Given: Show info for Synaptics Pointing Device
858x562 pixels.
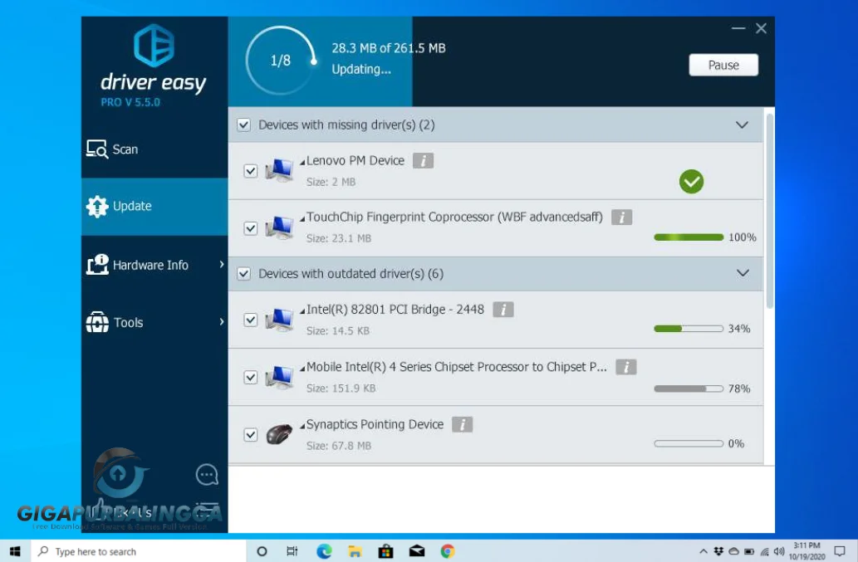Looking at the screenshot, I should (x=462, y=425).
